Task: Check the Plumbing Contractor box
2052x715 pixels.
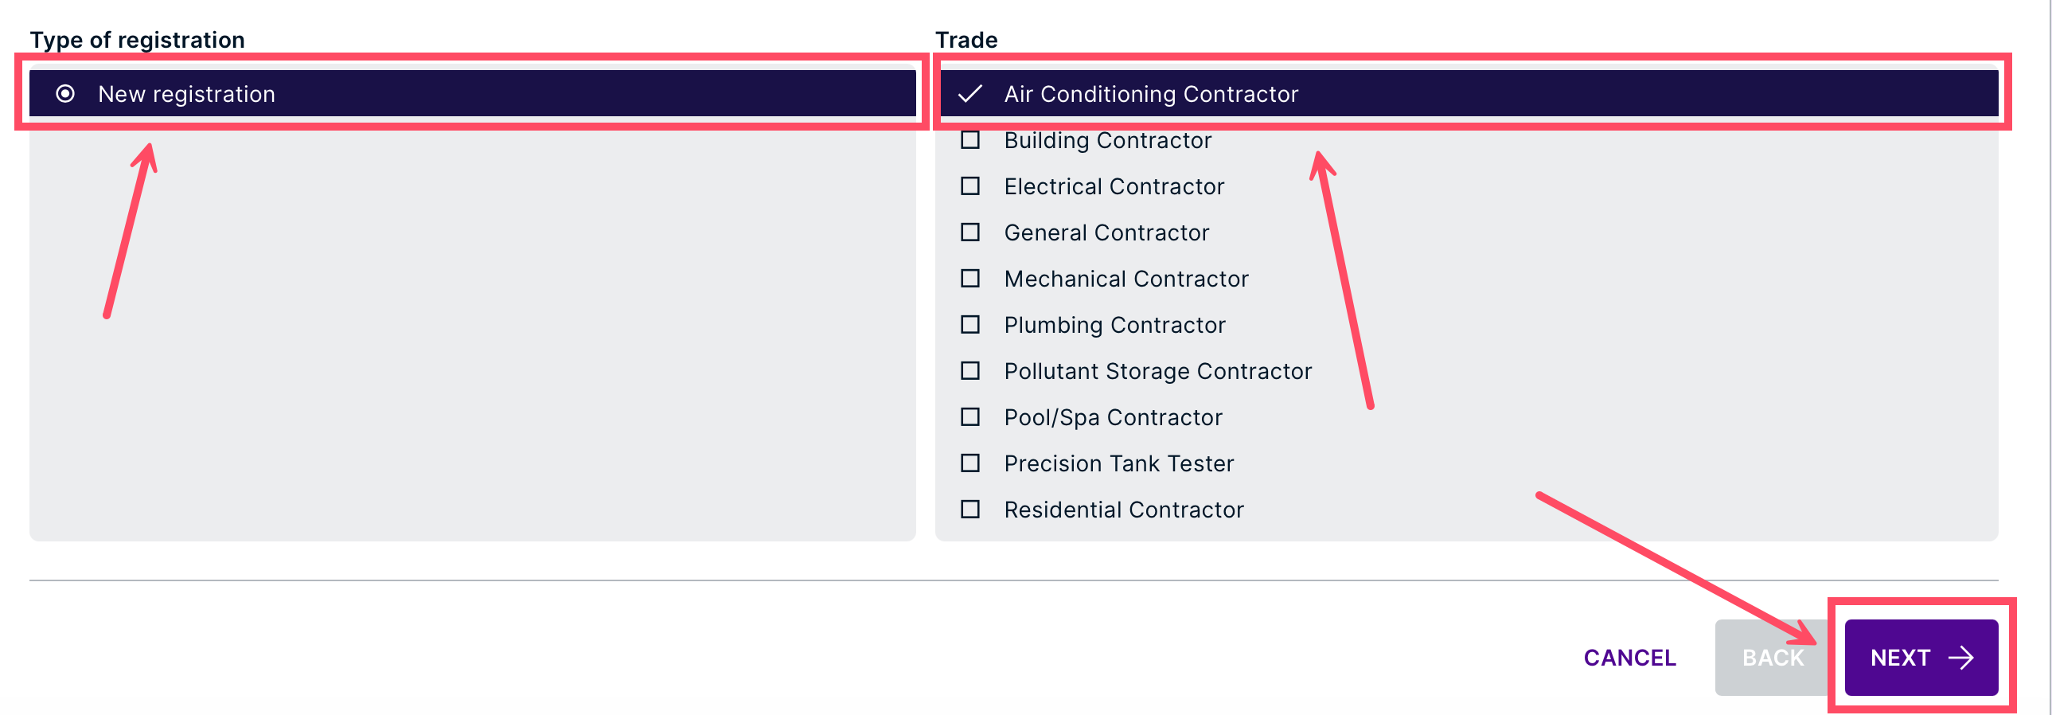Action: pos(969,325)
